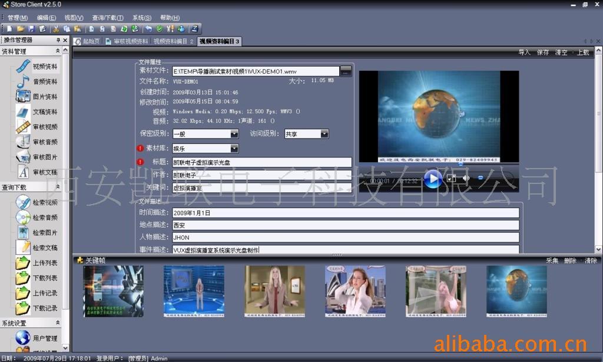Click the 保存 button

[x=542, y=52]
